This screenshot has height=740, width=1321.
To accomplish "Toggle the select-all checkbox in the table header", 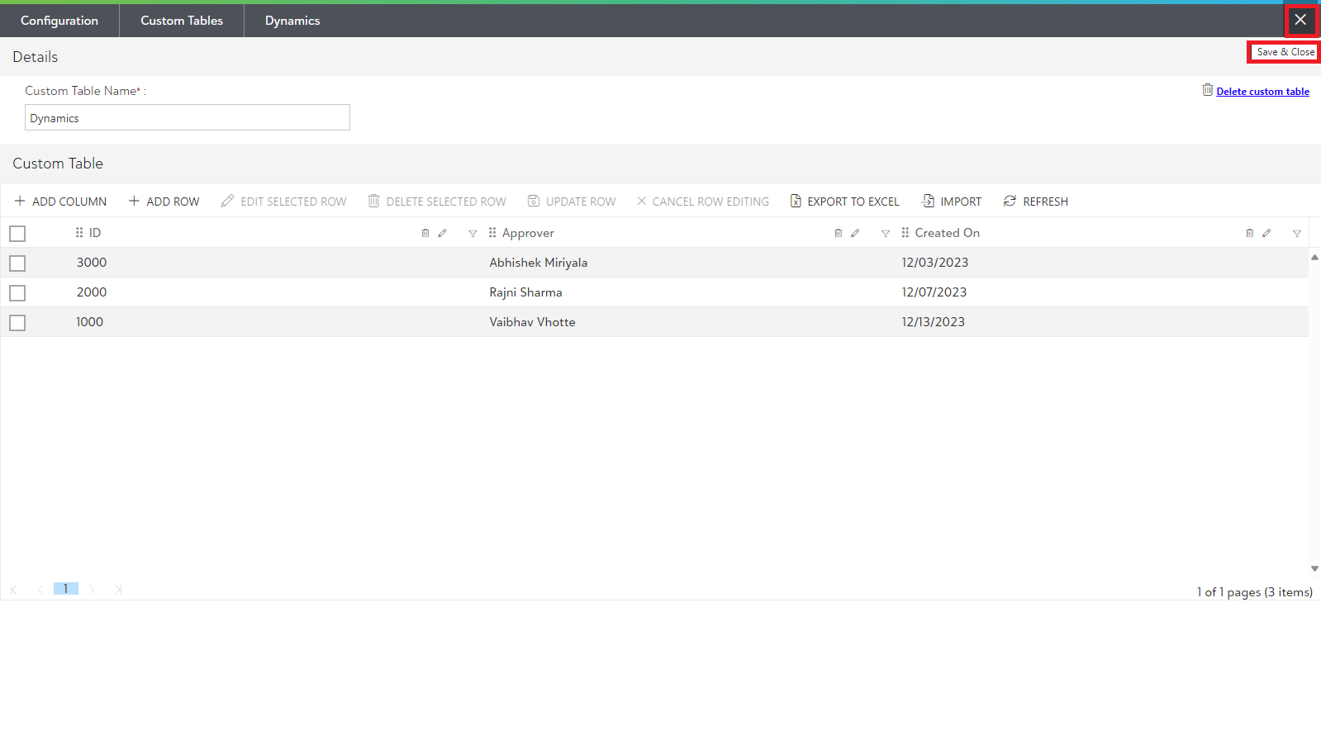I will pos(17,234).
